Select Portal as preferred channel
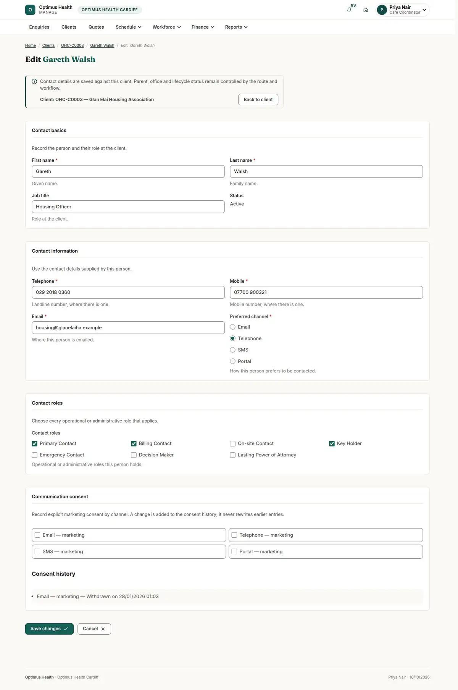The height and width of the screenshot is (690, 458). tap(233, 361)
